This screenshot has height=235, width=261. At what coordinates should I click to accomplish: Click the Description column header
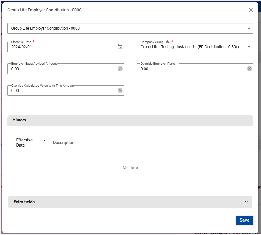[x=64, y=143]
